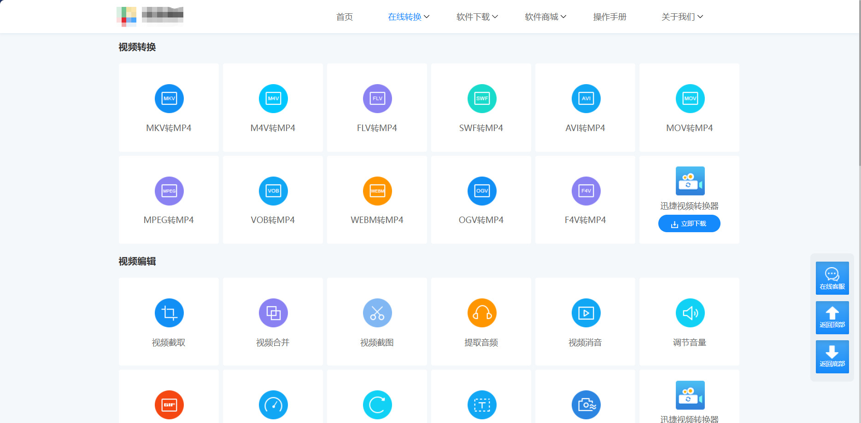This screenshot has width=861, height=423.
Task: Click the 视频截取 crop icon
Action: click(169, 313)
